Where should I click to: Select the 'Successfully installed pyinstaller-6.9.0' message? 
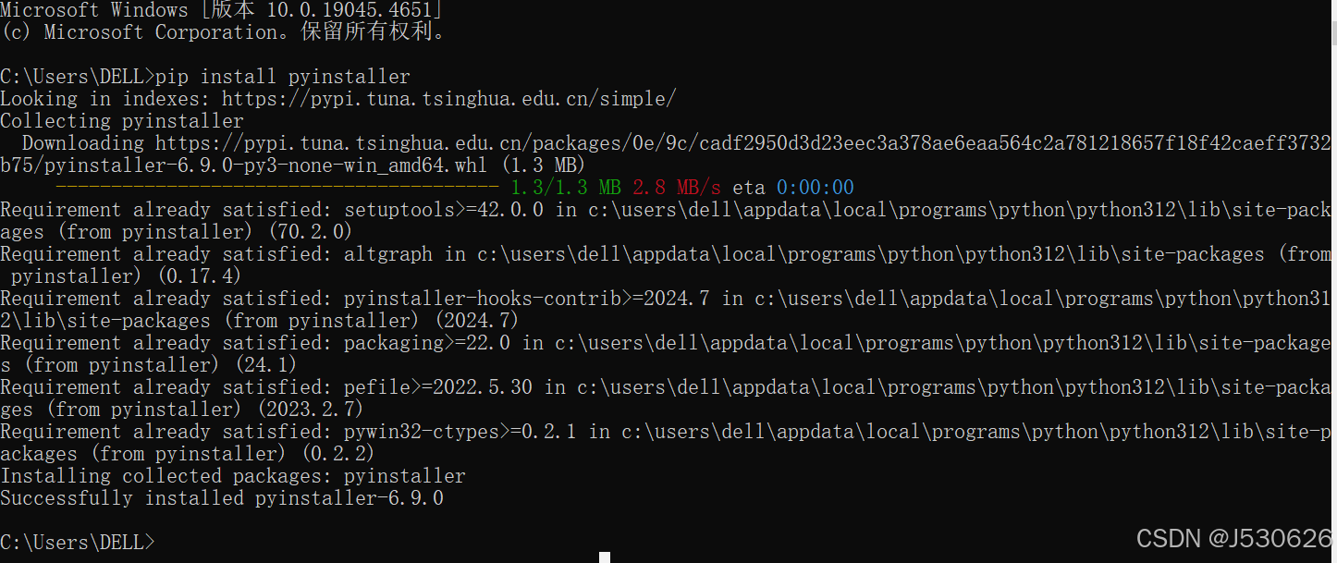click(222, 497)
